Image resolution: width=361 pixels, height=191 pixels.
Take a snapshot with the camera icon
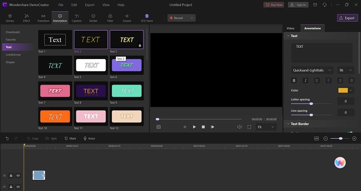[158, 127]
